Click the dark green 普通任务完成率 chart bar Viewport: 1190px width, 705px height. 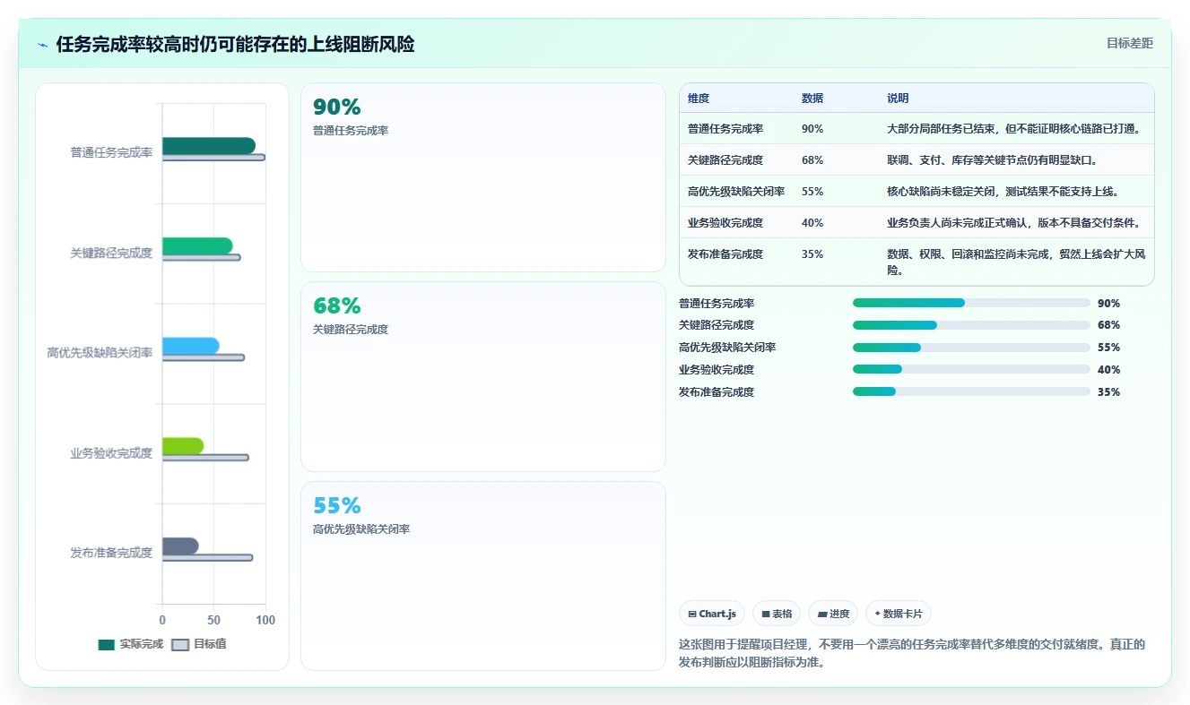208,146
